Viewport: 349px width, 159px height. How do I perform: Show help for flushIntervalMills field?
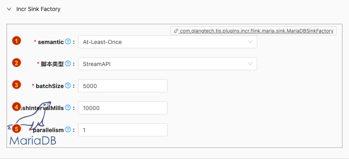coord(68,108)
